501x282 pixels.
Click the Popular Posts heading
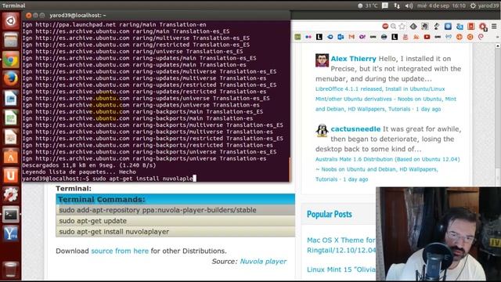pyautogui.click(x=329, y=214)
